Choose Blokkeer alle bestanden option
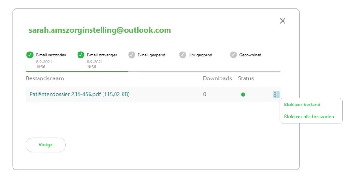362x183 pixels. pos(309,117)
